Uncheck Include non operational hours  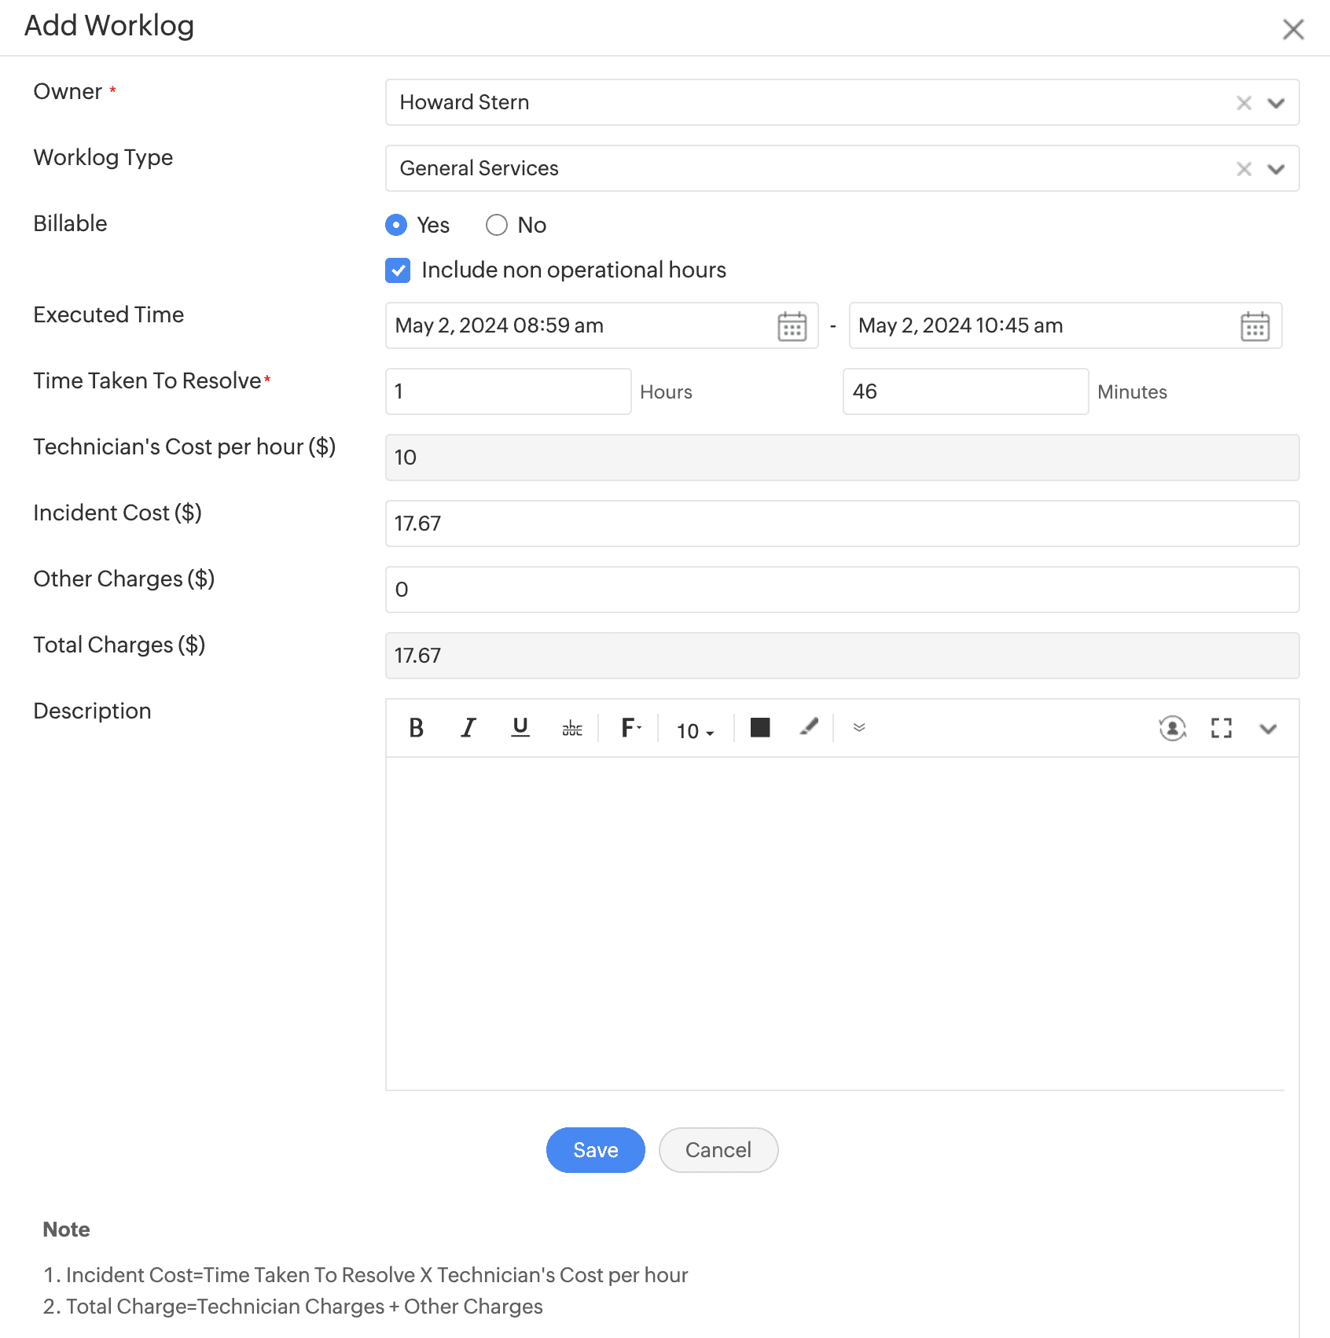tap(398, 270)
